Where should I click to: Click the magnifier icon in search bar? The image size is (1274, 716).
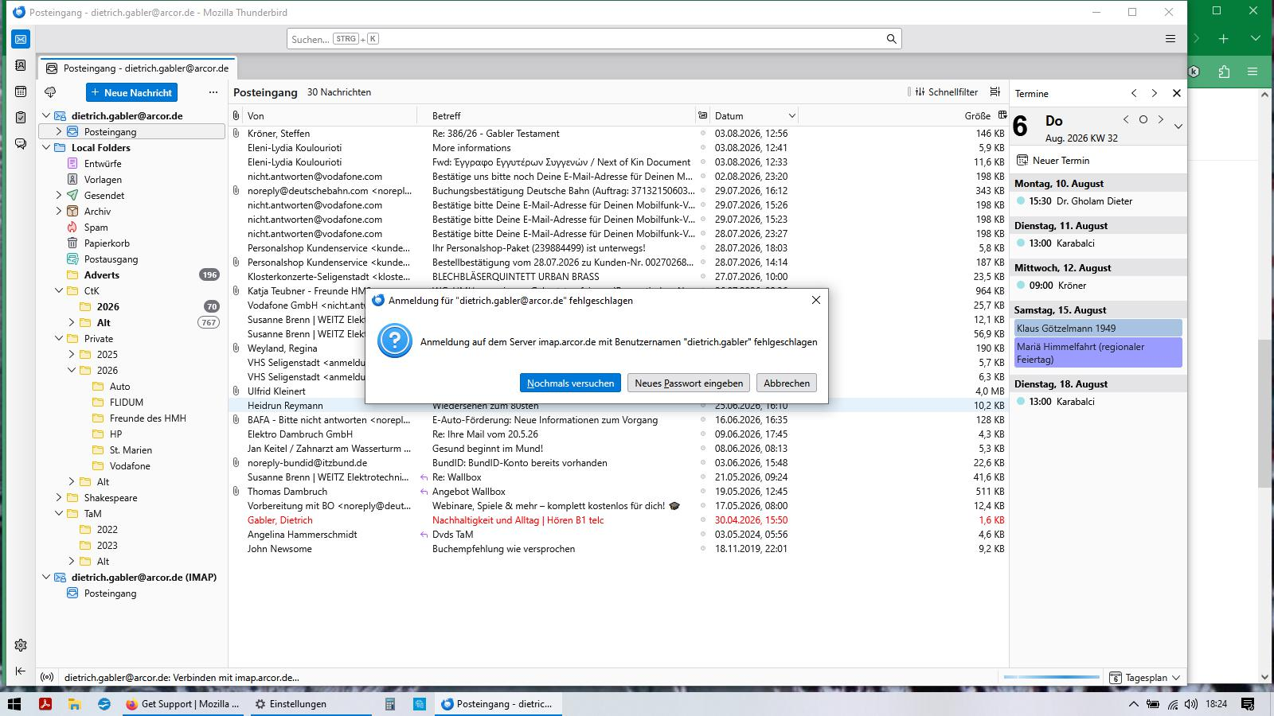click(891, 39)
